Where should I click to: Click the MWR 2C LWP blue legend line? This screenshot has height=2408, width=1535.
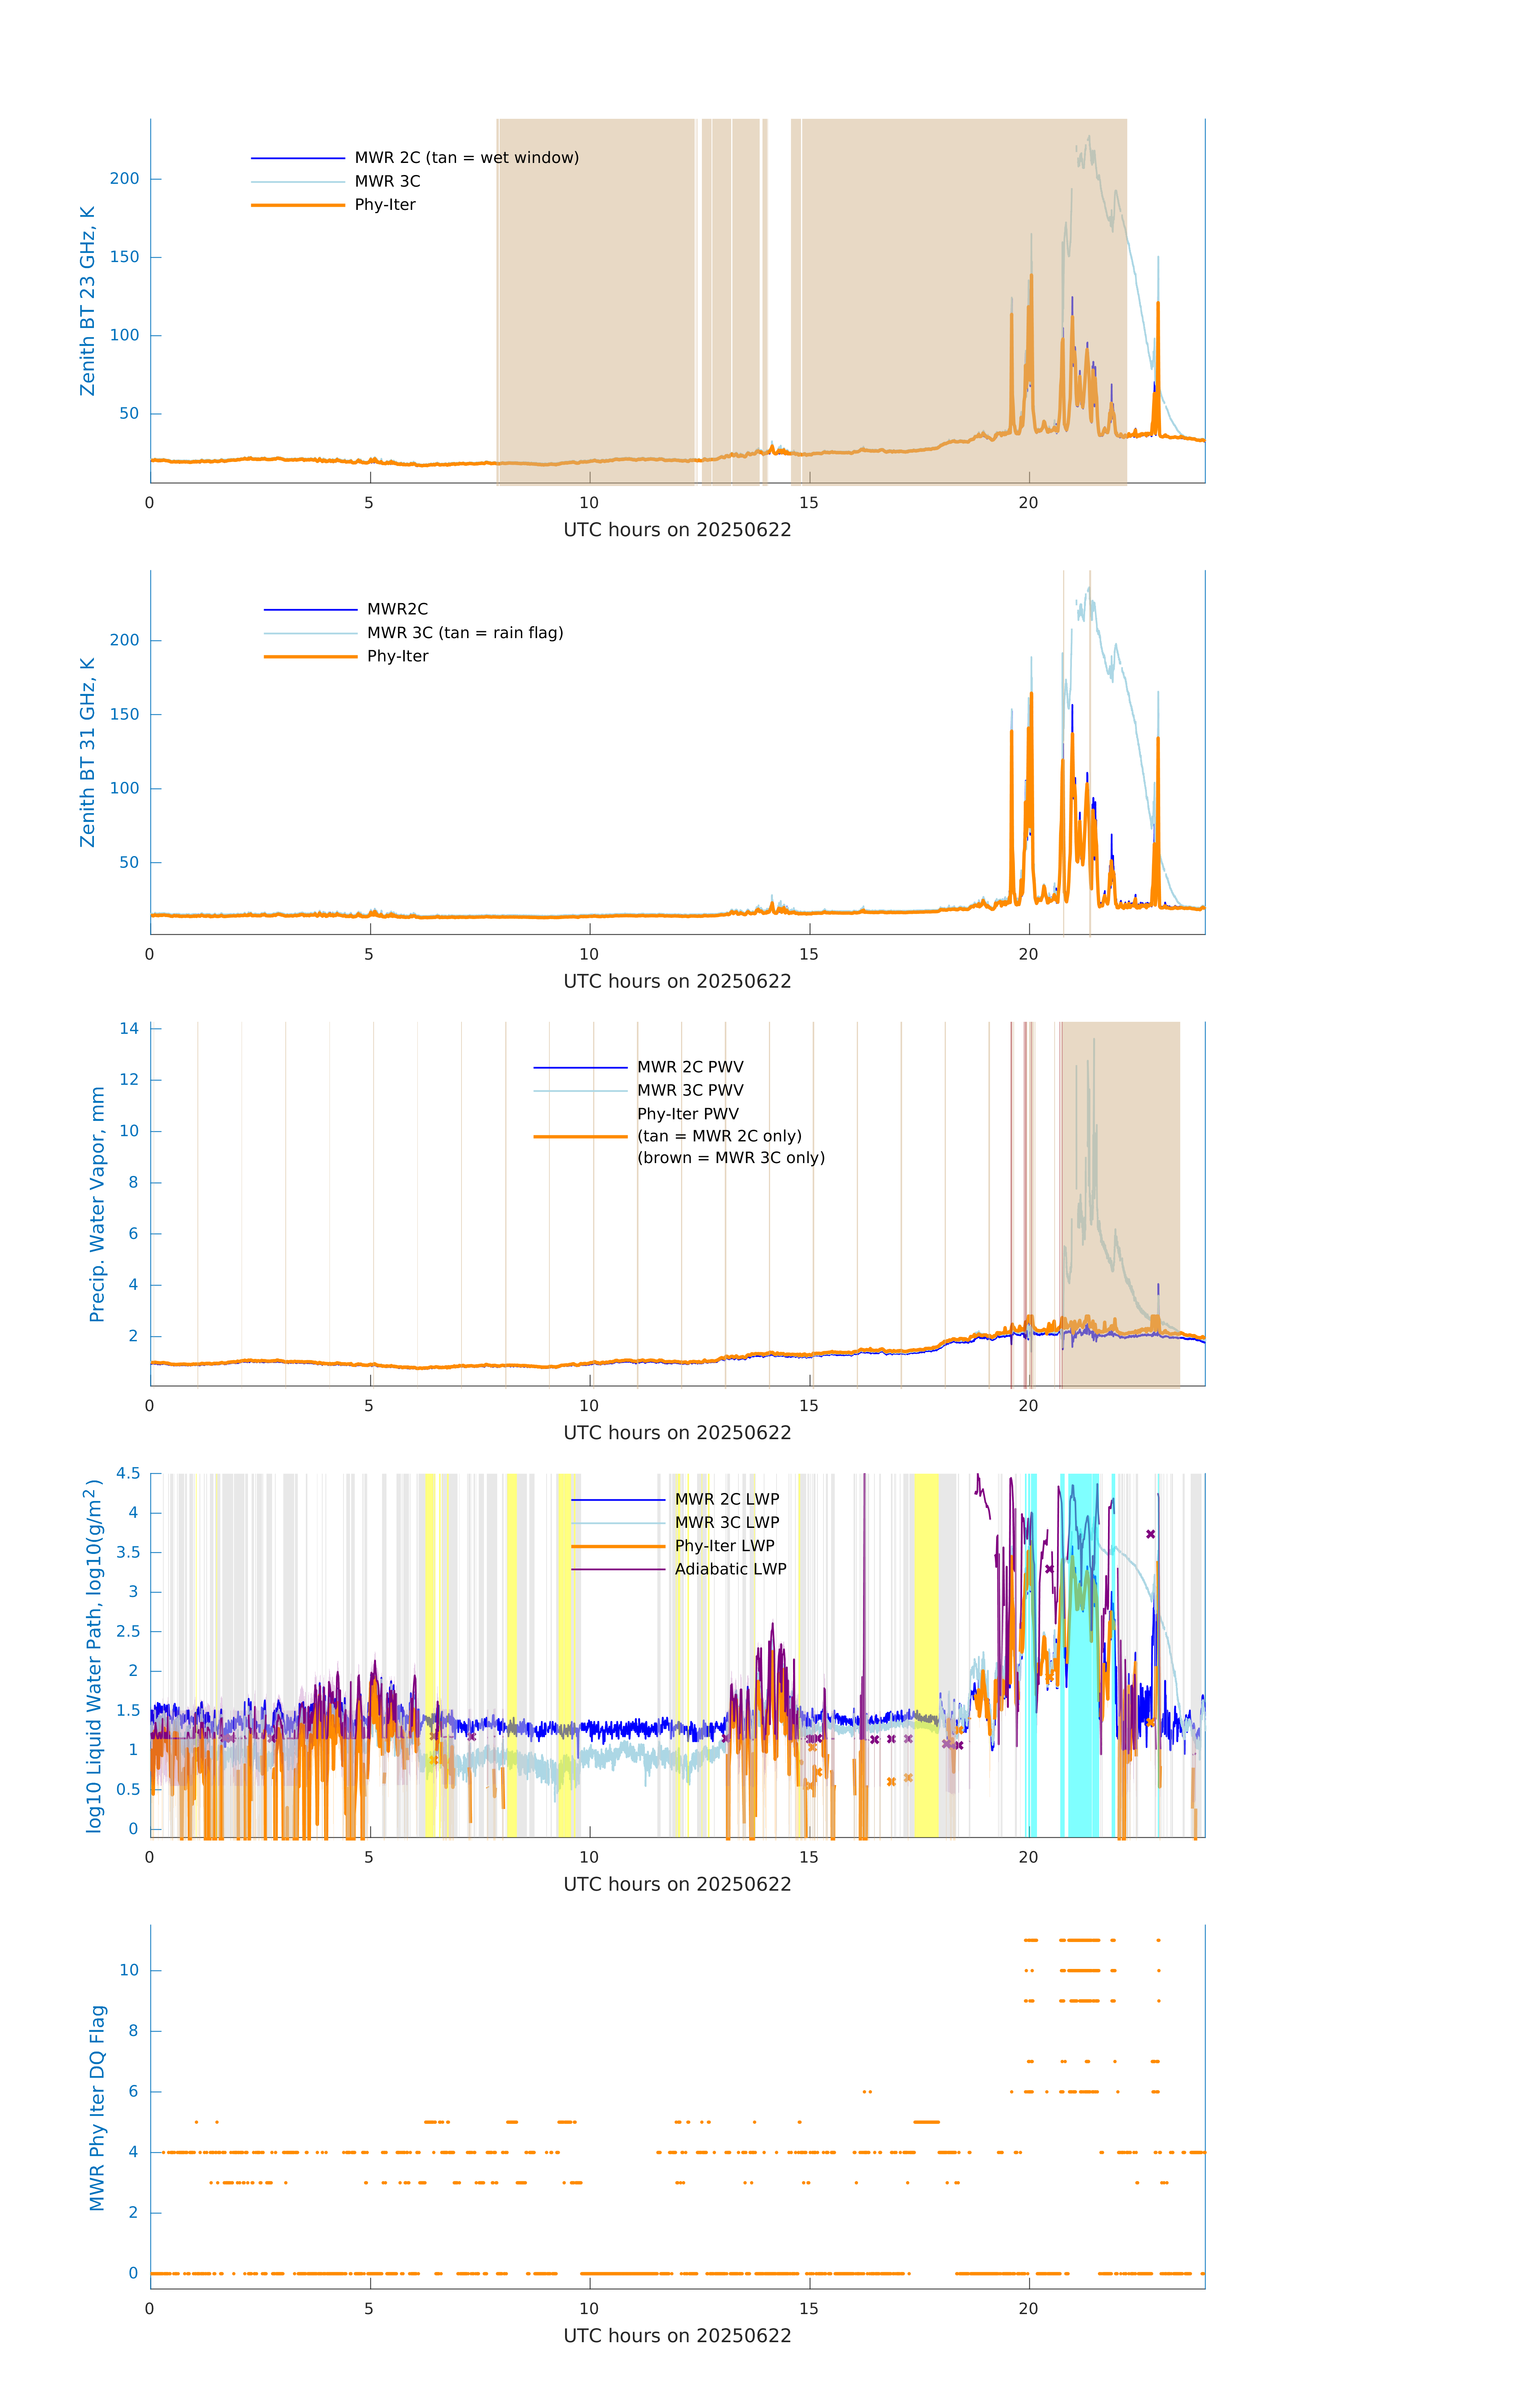[618, 1500]
